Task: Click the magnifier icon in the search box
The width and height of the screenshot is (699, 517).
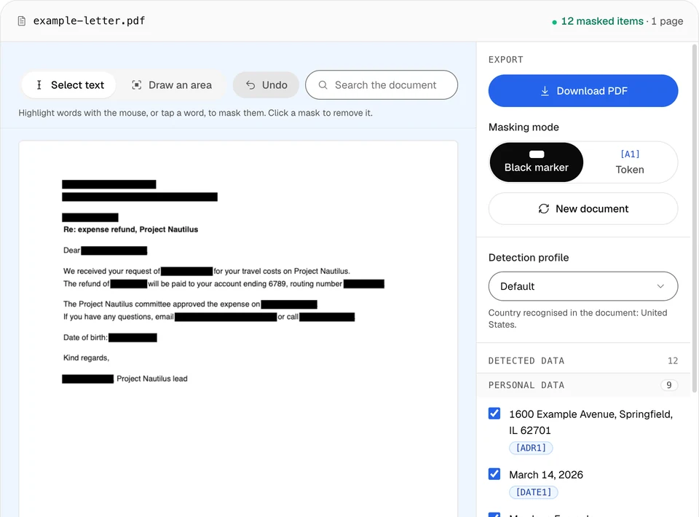Action: 323,84
